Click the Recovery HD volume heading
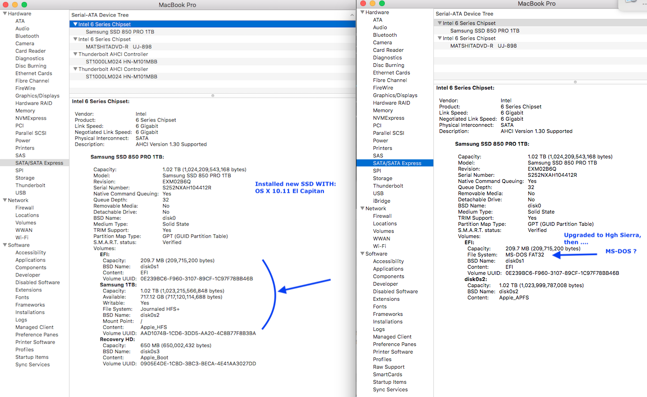The width and height of the screenshot is (647, 397). click(117, 339)
